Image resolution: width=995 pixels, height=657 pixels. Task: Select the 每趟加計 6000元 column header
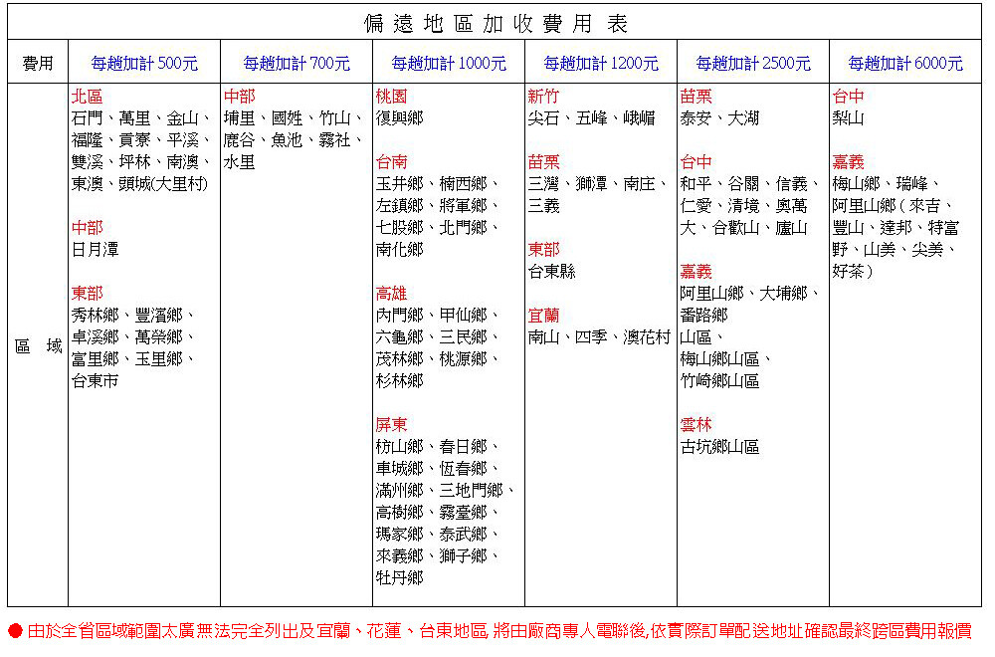(x=905, y=64)
